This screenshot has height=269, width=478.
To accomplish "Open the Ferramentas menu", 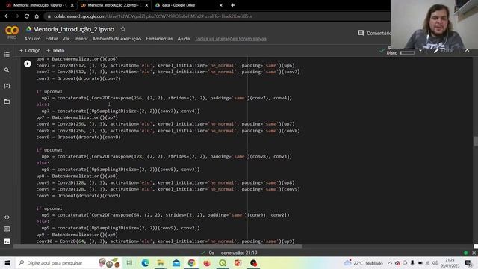I will click(x=159, y=39).
